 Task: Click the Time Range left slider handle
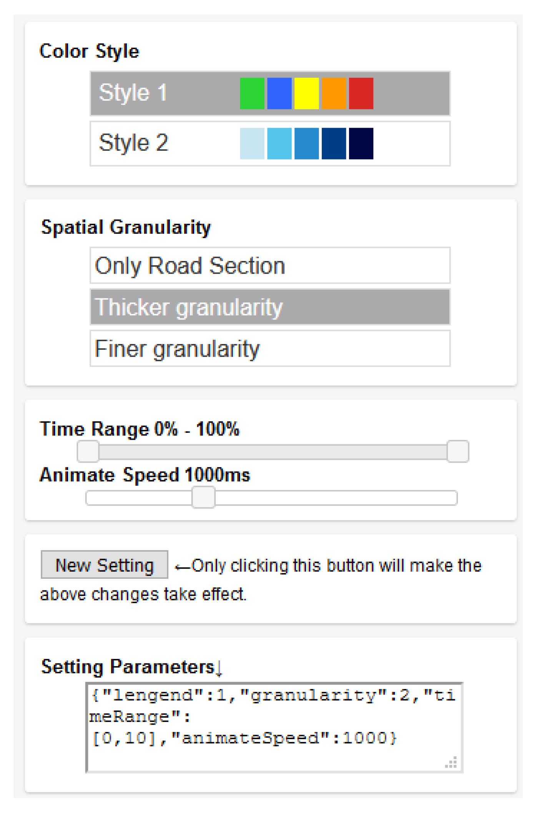(x=88, y=451)
